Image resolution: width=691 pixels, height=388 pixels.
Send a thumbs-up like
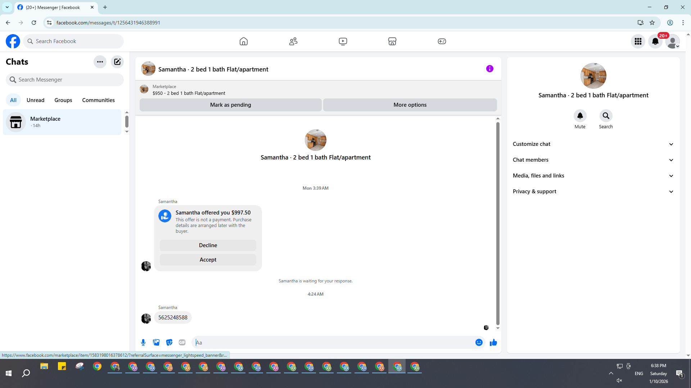[x=493, y=342]
